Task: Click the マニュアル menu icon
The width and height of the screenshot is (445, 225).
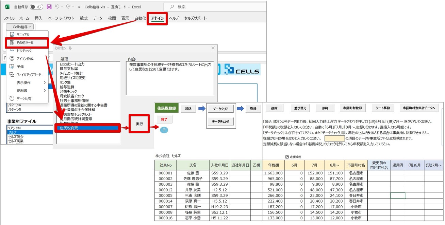Action: (x=12, y=35)
